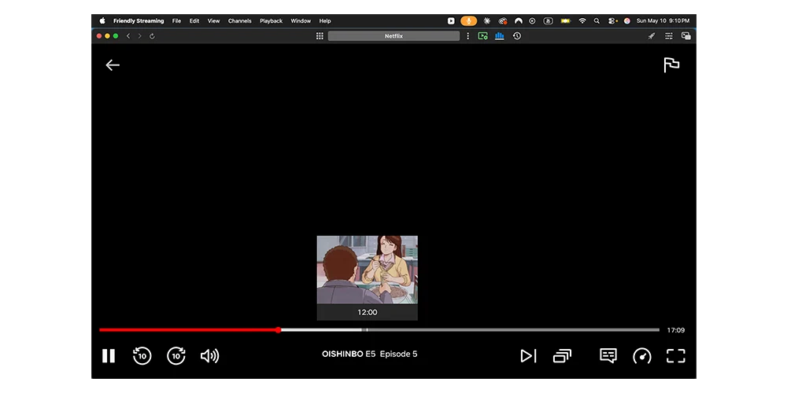
Task: Open playback speed control
Action: [x=642, y=356]
